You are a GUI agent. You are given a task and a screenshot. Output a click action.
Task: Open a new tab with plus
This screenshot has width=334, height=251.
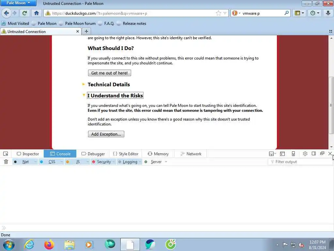tap(86, 31)
